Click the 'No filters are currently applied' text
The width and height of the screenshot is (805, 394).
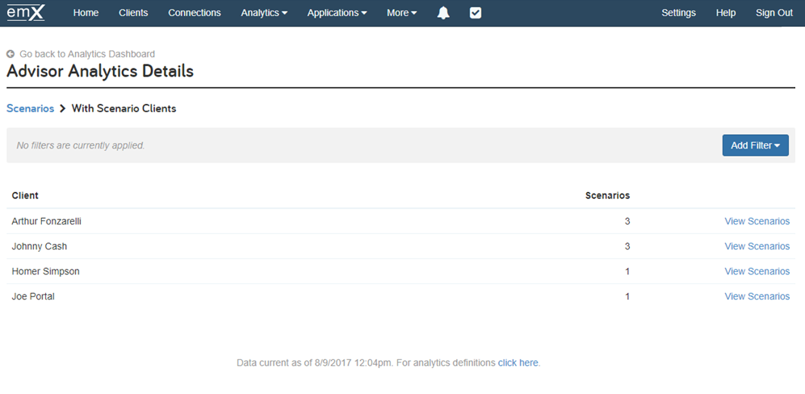[x=81, y=145]
